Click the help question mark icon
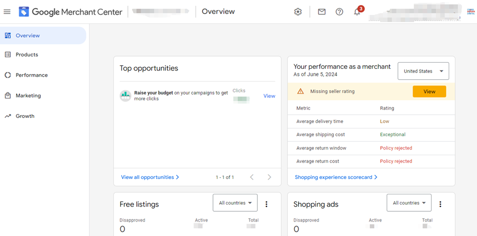Viewport: 477px width, 236px height. 339,12
